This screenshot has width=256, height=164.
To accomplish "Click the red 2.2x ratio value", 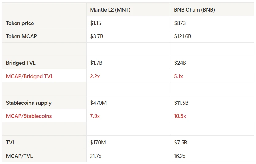I will 95,76.
